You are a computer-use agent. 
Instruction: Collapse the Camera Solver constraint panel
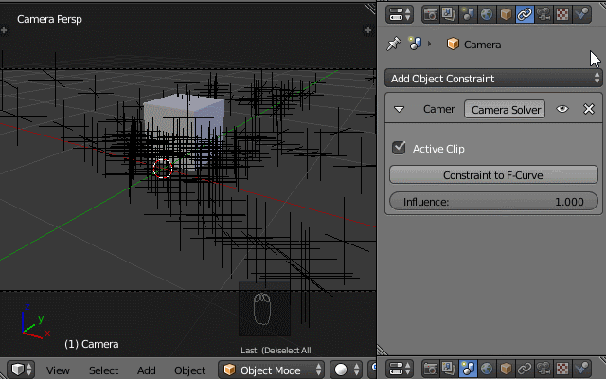[x=399, y=110]
